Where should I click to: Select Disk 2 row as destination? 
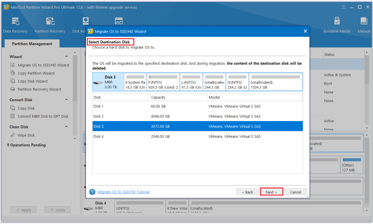pyautogui.click(x=198, y=116)
